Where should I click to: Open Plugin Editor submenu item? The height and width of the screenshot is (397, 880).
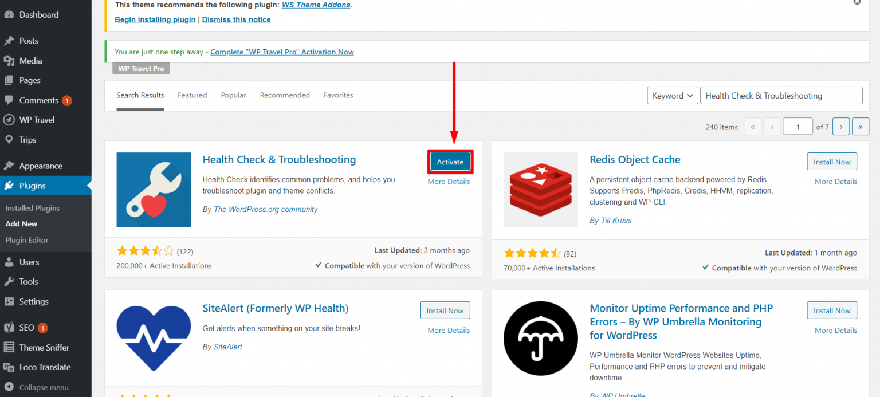(27, 240)
